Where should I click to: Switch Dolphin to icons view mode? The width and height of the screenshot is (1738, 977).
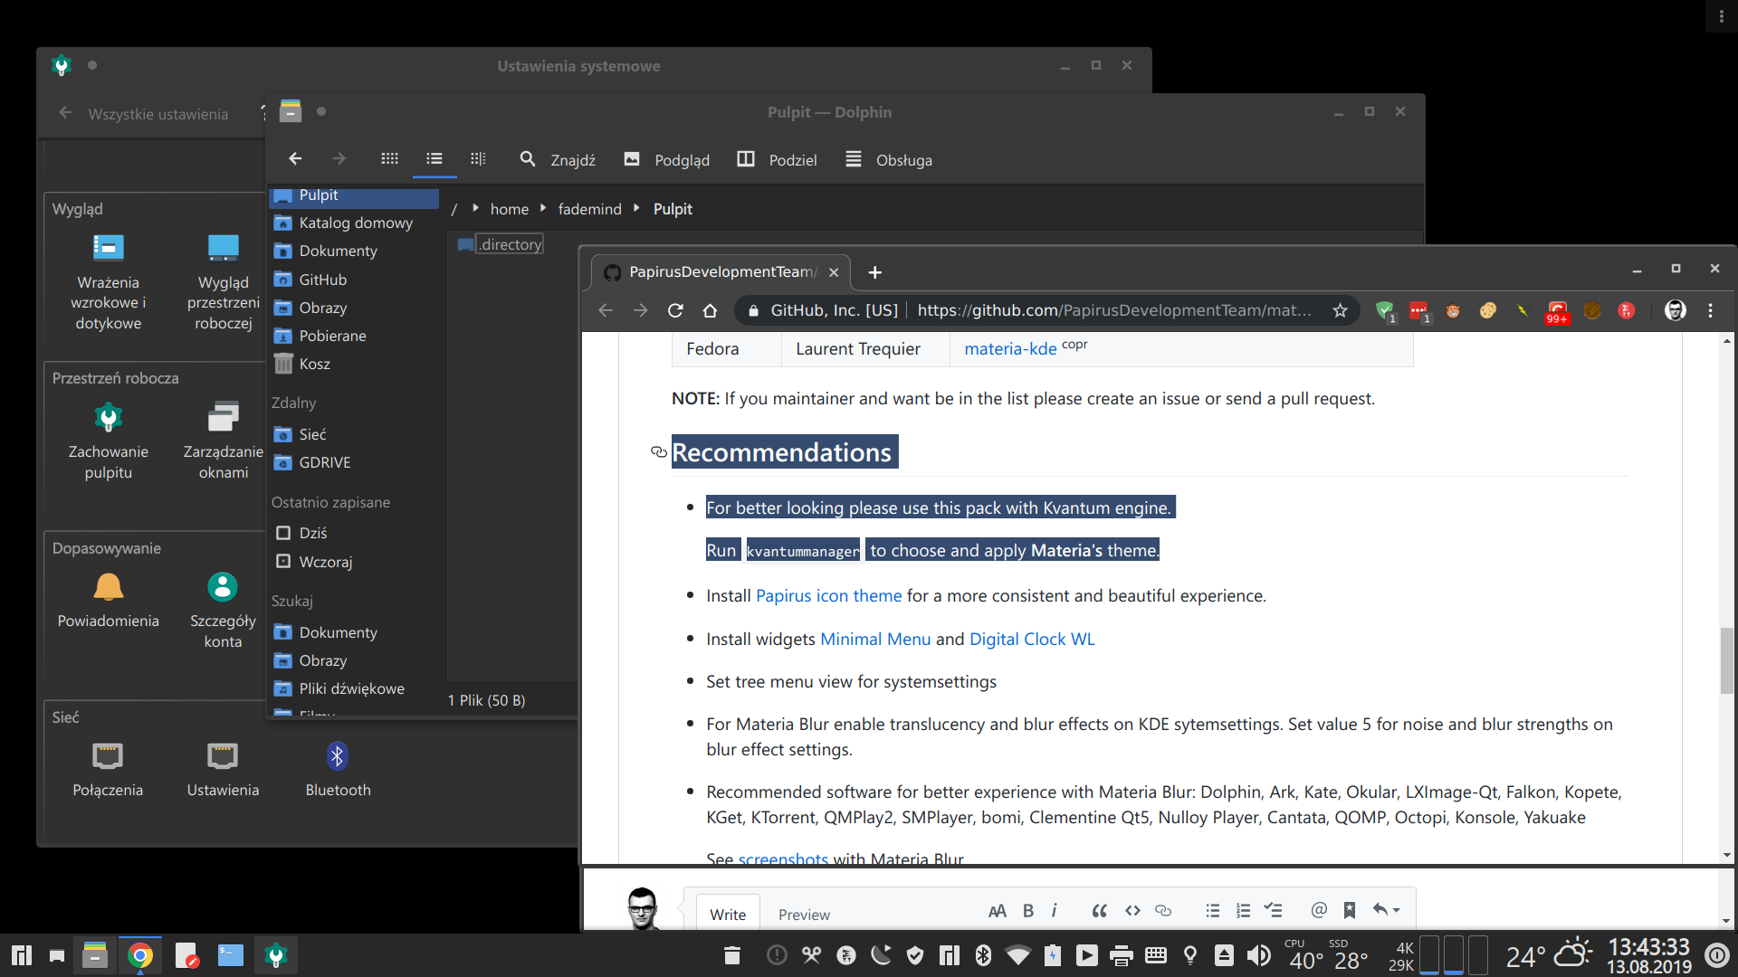[389, 159]
